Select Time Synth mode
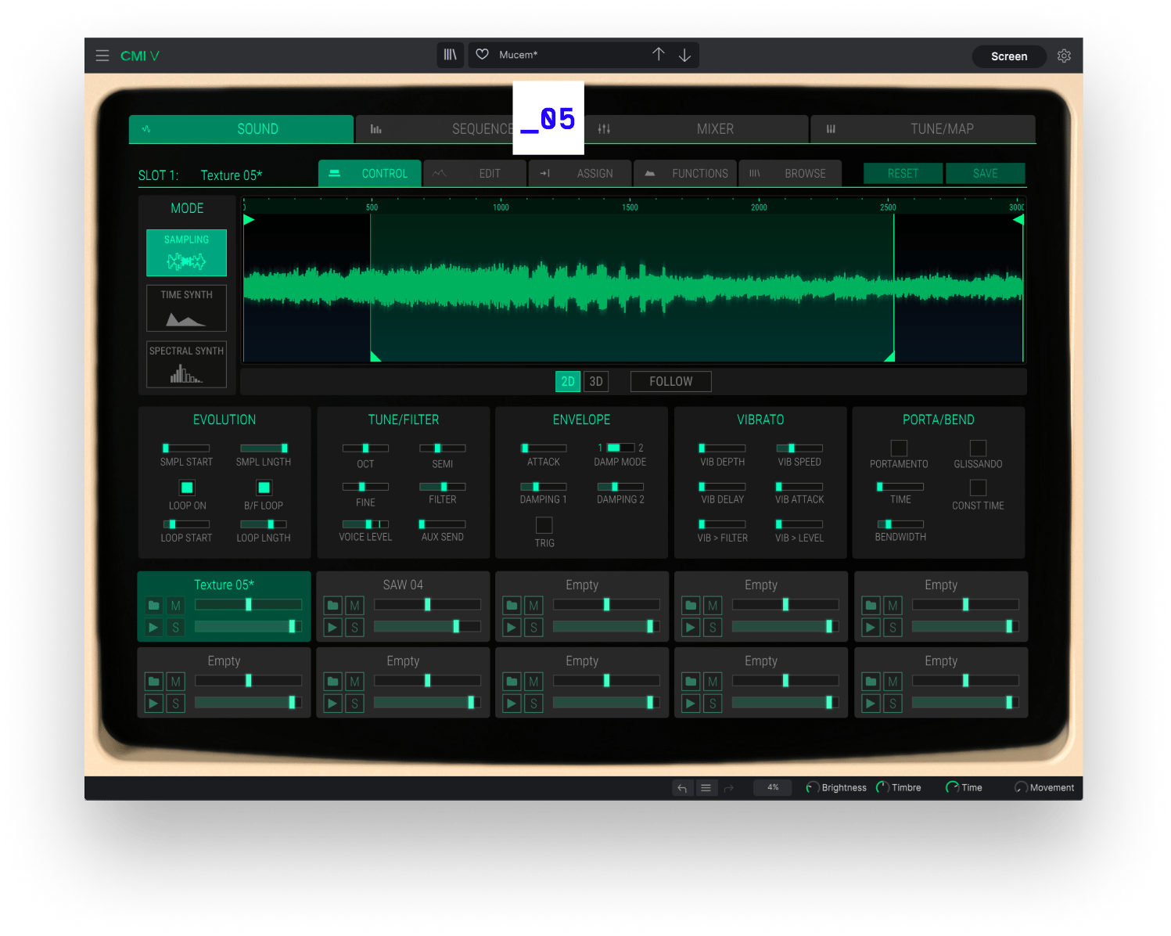1171x936 pixels. point(186,308)
